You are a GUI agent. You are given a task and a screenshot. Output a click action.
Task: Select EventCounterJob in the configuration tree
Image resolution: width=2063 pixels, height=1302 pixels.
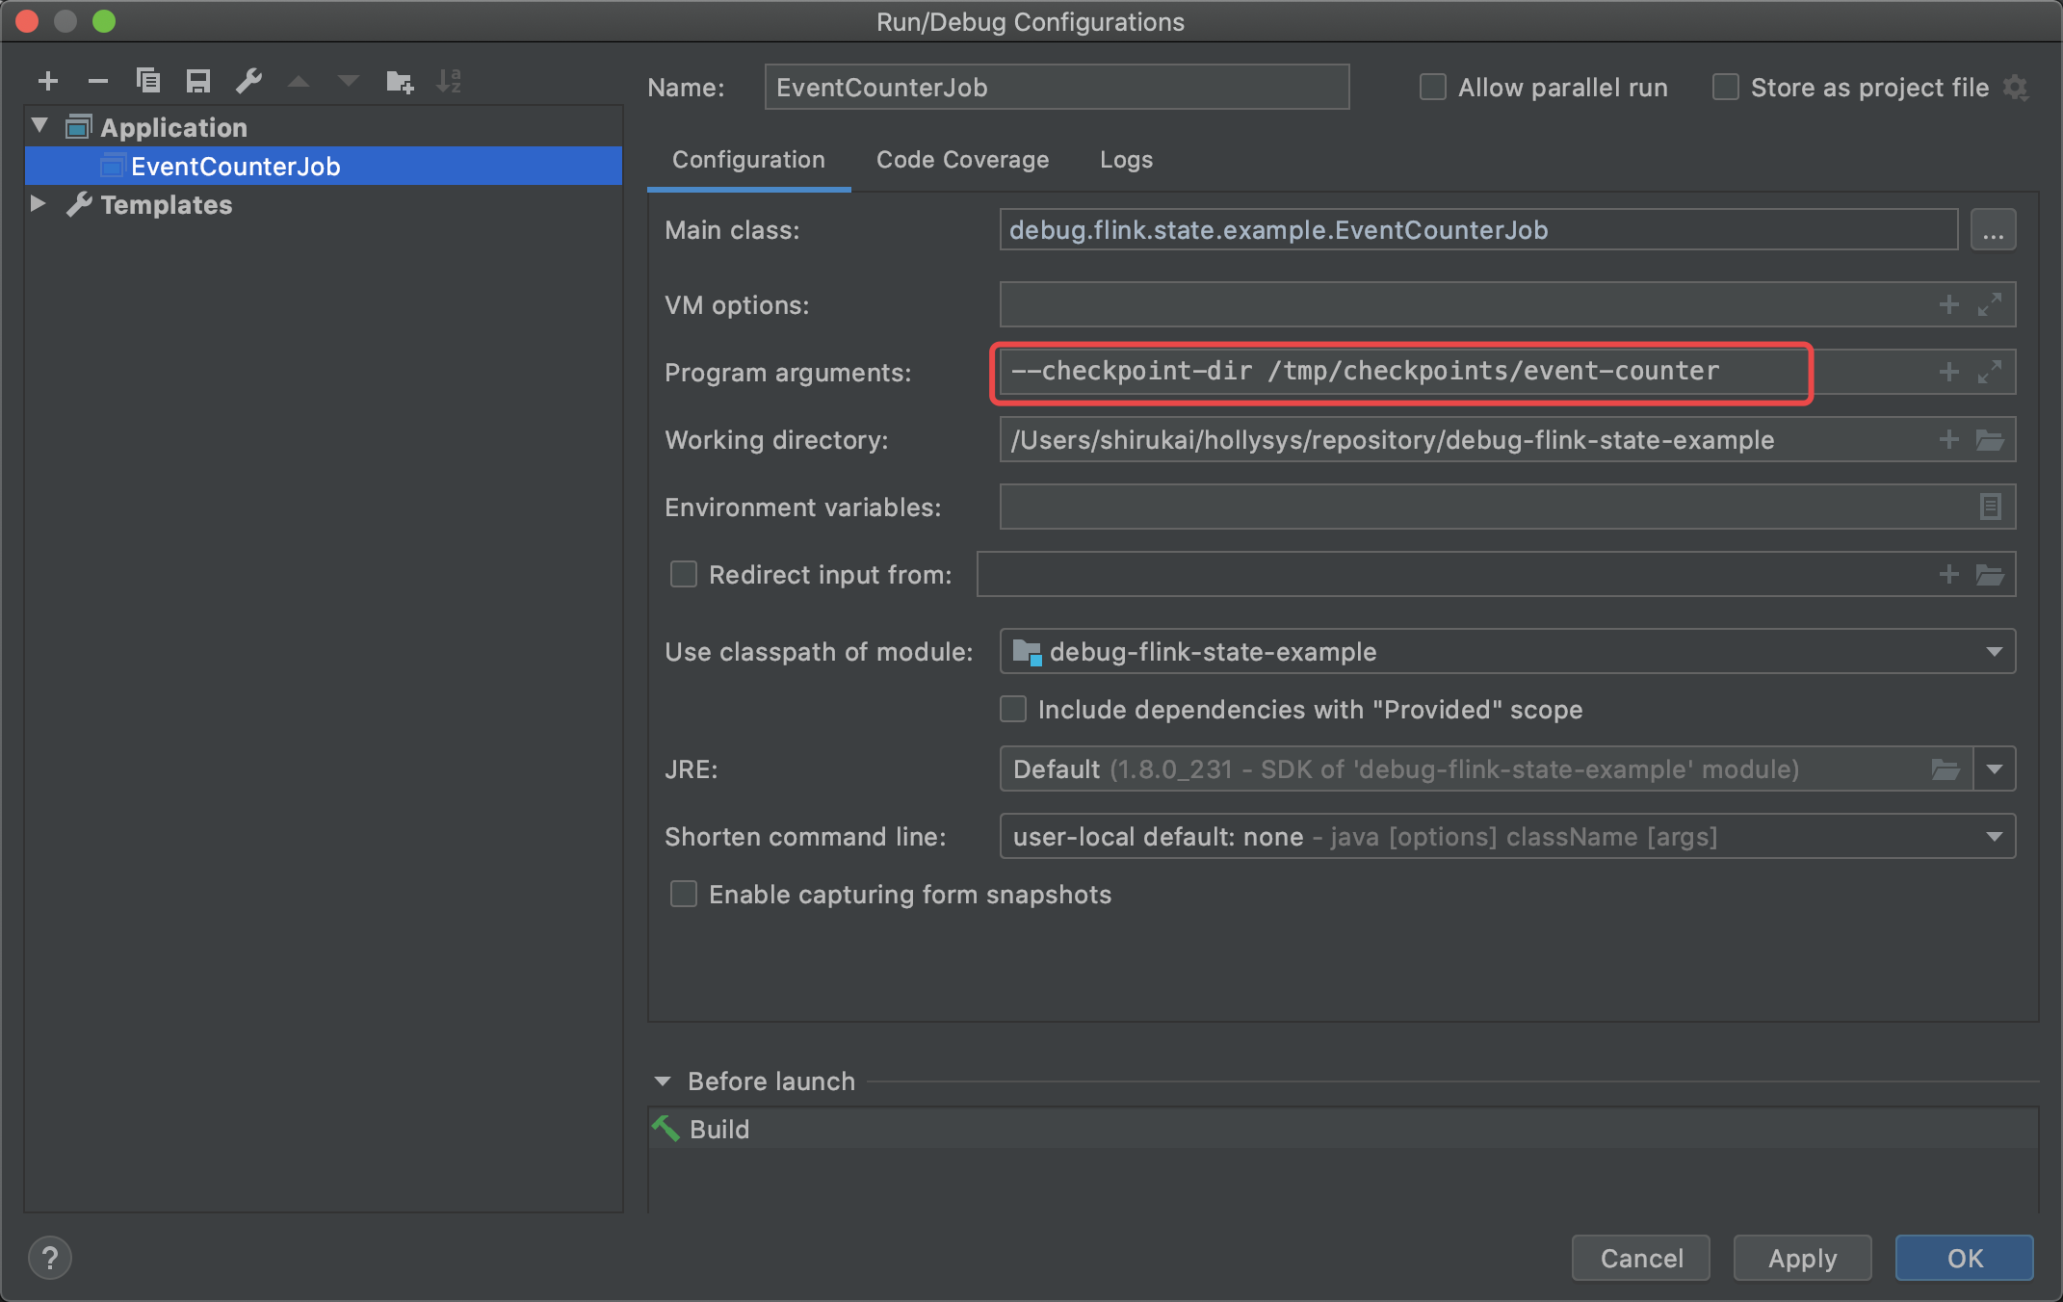pyautogui.click(x=325, y=166)
